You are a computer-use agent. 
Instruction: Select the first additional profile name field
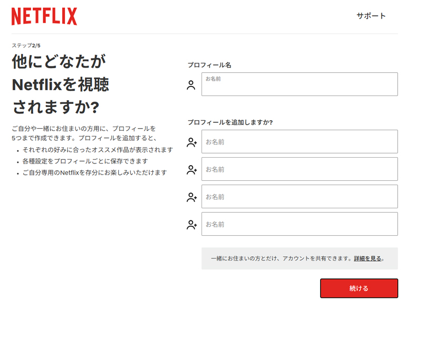(299, 142)
